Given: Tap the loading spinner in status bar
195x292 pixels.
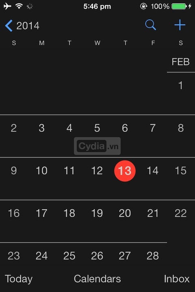Looking at the screenshot, I should [30, 6].
